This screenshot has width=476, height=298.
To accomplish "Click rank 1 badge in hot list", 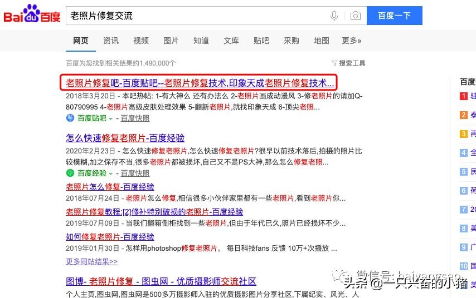I will 463,96.
